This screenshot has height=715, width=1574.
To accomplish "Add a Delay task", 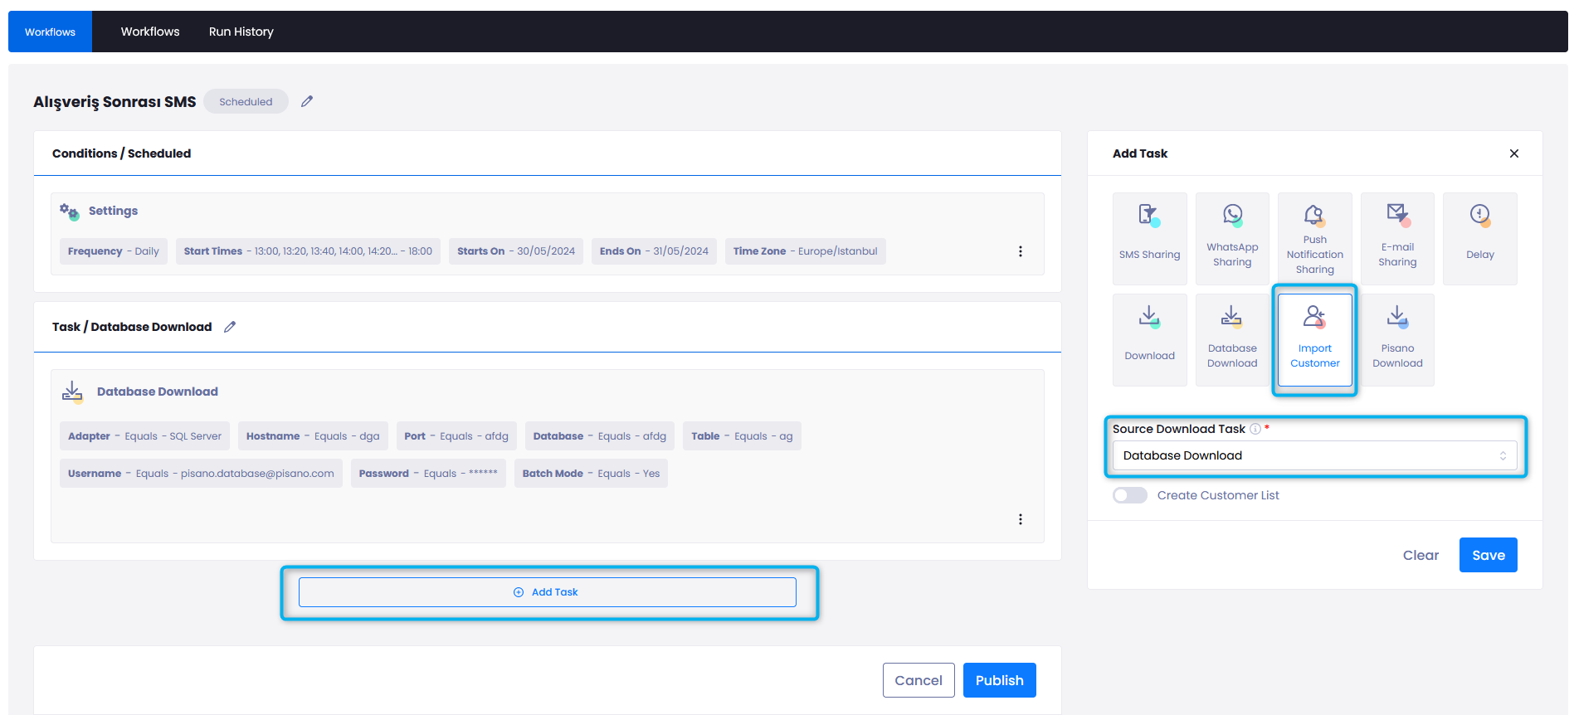I will point(1479,238).
